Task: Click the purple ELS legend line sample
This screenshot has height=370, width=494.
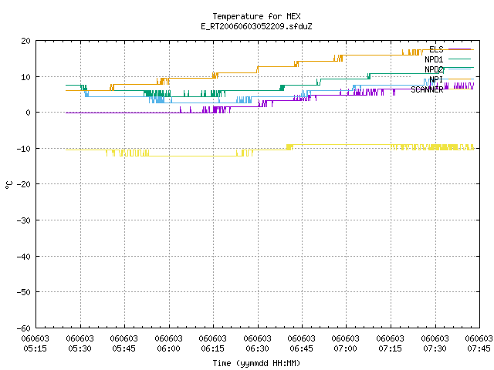Action: coord(459,49)
